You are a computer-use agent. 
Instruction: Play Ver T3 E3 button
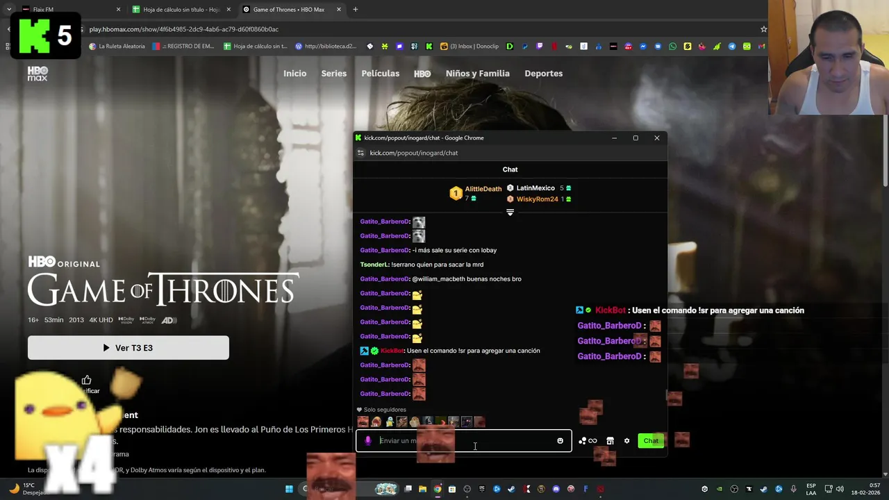click(128, 348)
